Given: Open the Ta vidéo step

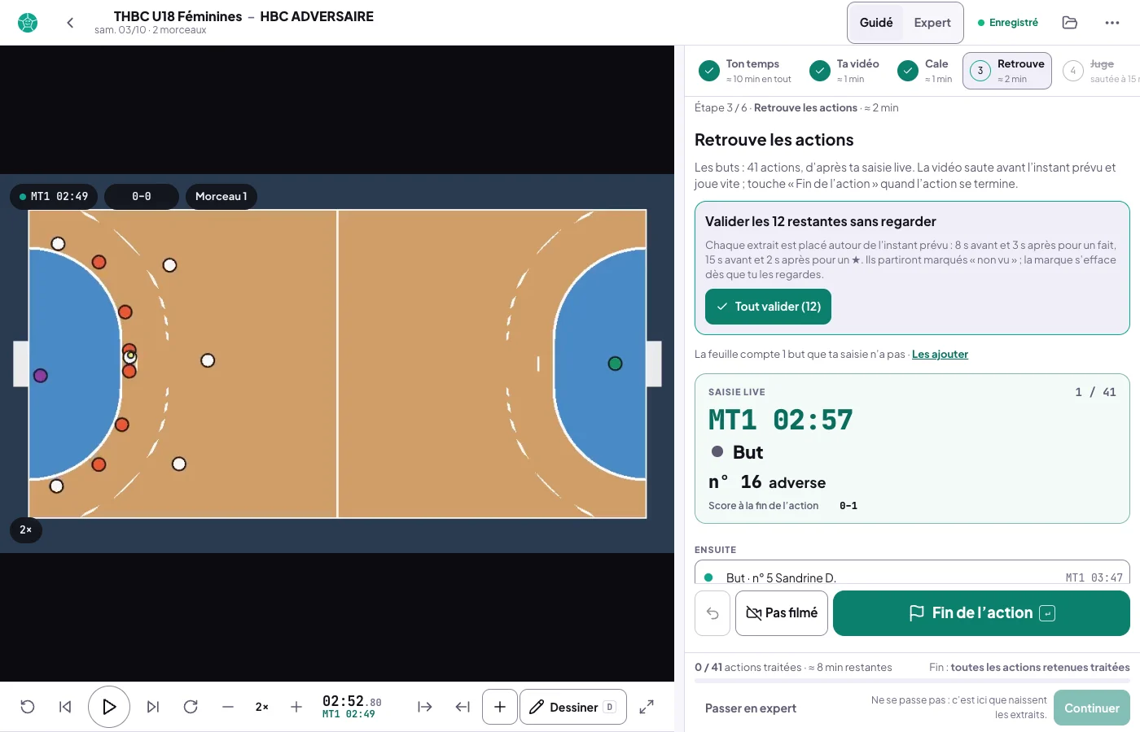Looking at the screenshot, I should tap(844, 71).
